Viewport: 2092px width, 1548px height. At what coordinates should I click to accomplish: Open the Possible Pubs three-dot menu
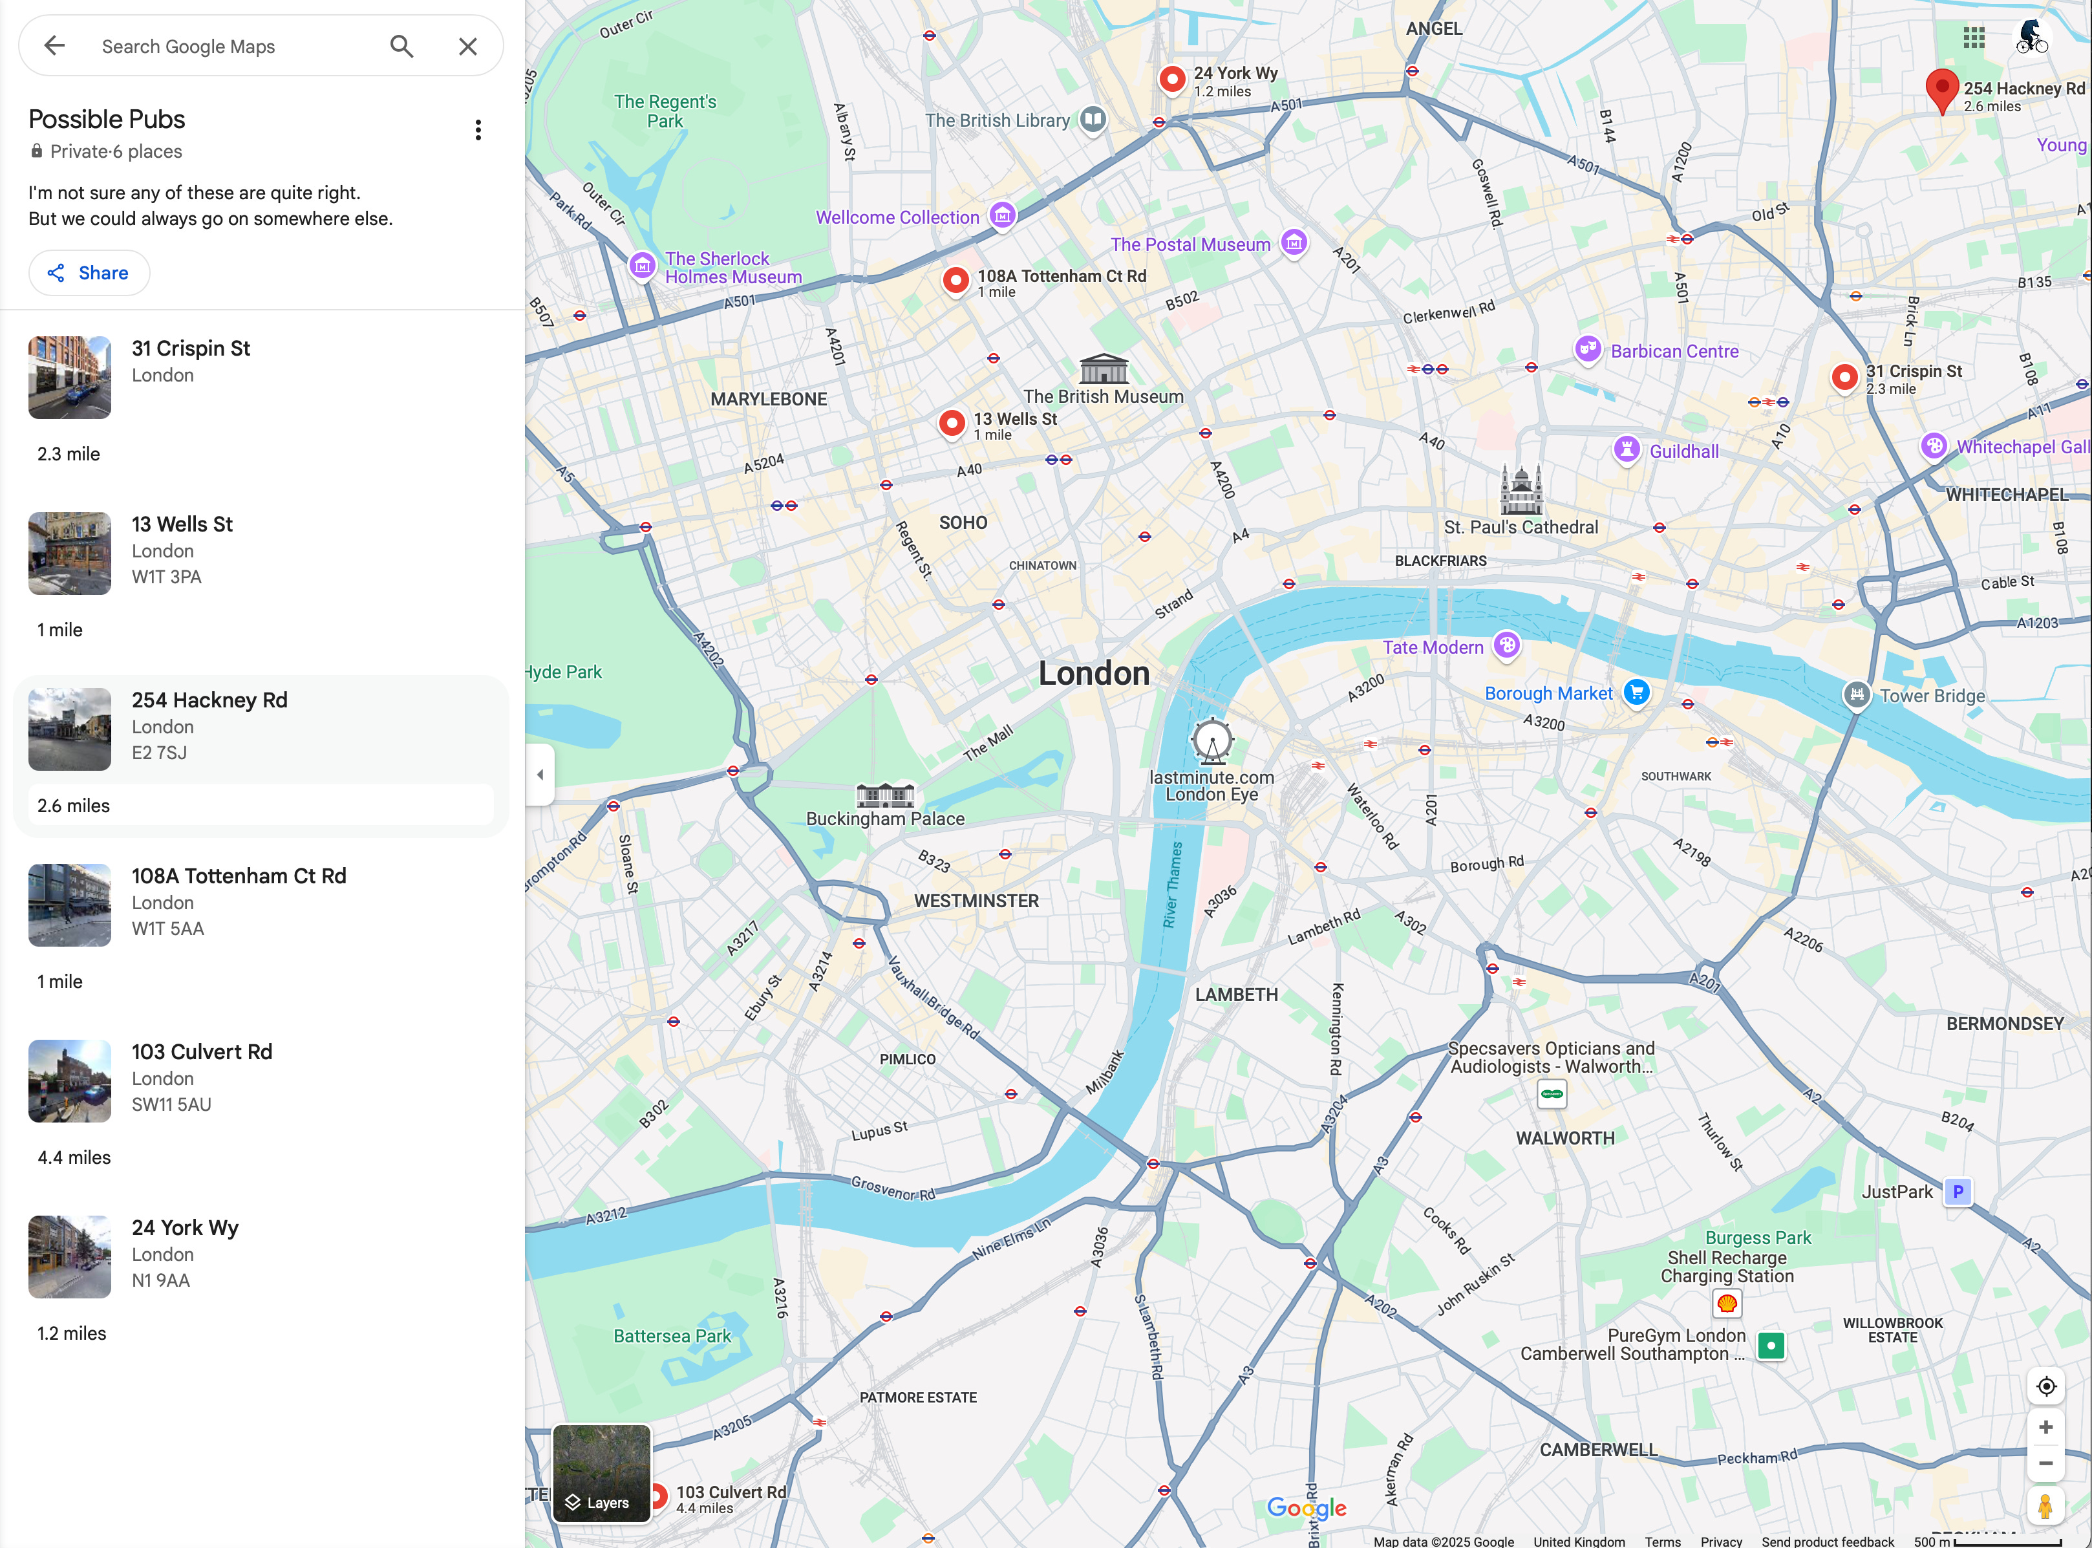point(478,130)
